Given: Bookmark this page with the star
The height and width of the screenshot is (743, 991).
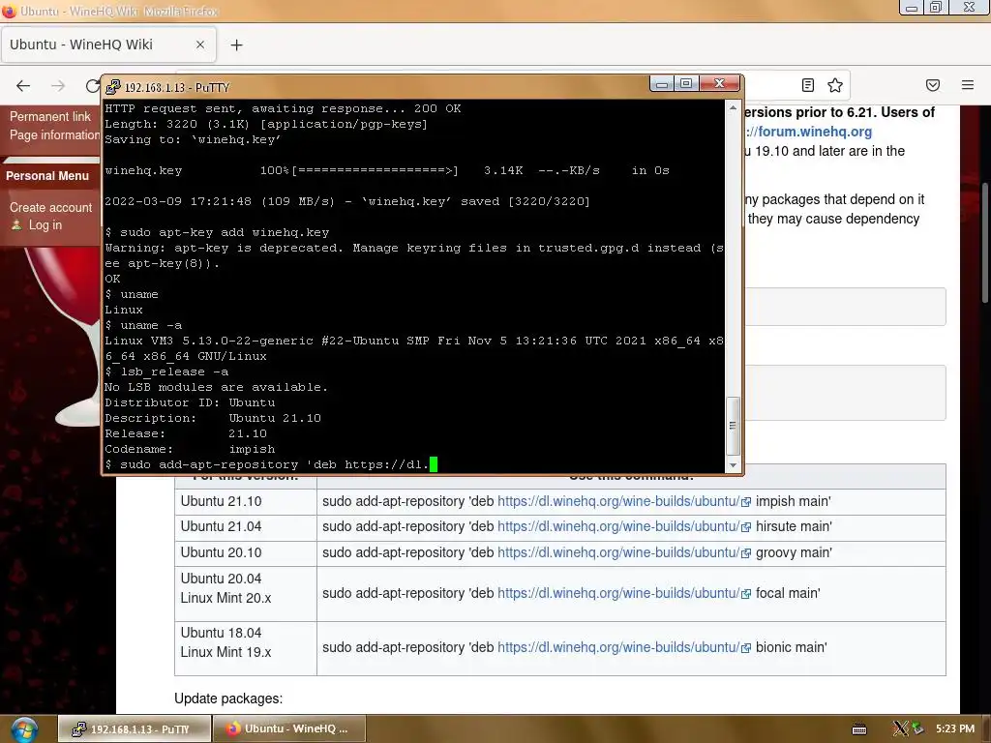Looking at the screenshot, I should pos(835,85).
